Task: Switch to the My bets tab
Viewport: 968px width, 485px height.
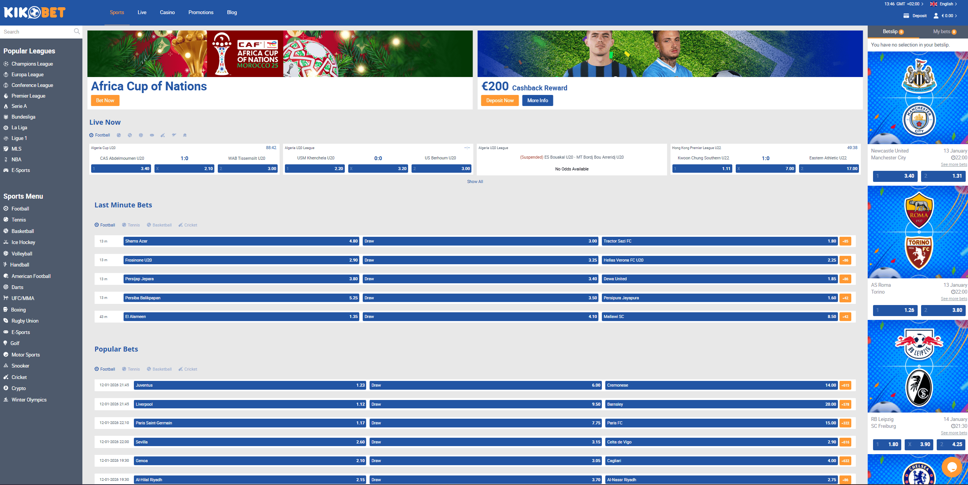Action: tap(941, 32)
